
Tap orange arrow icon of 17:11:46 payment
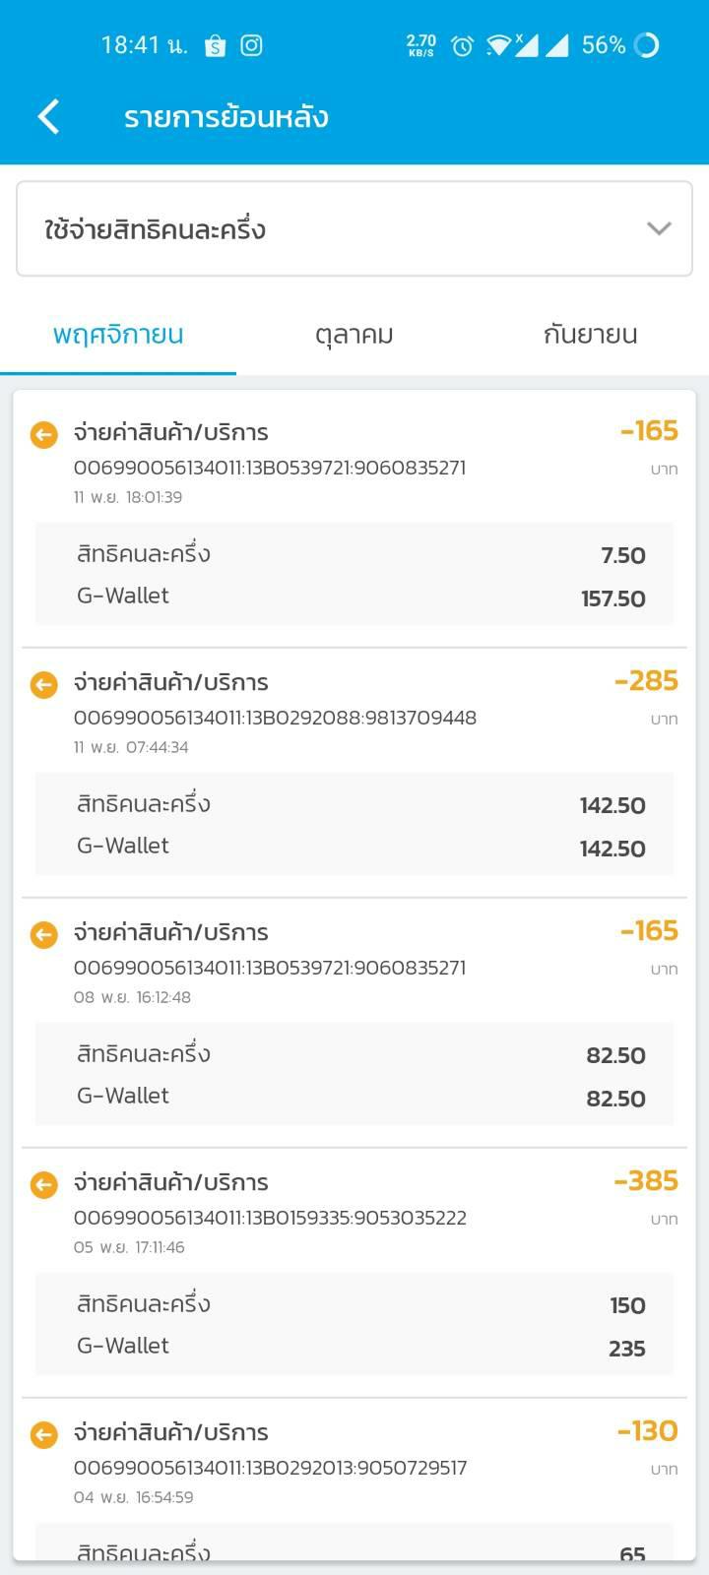click(44, 1184)
